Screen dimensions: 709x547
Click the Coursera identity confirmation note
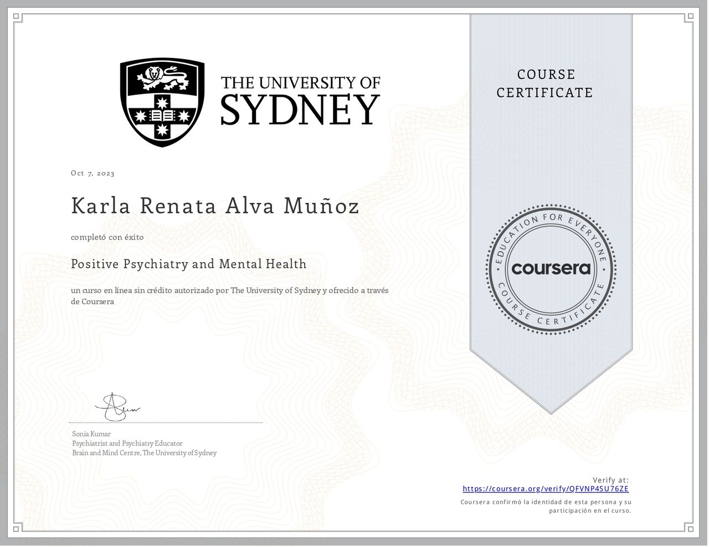pos(546,506)
